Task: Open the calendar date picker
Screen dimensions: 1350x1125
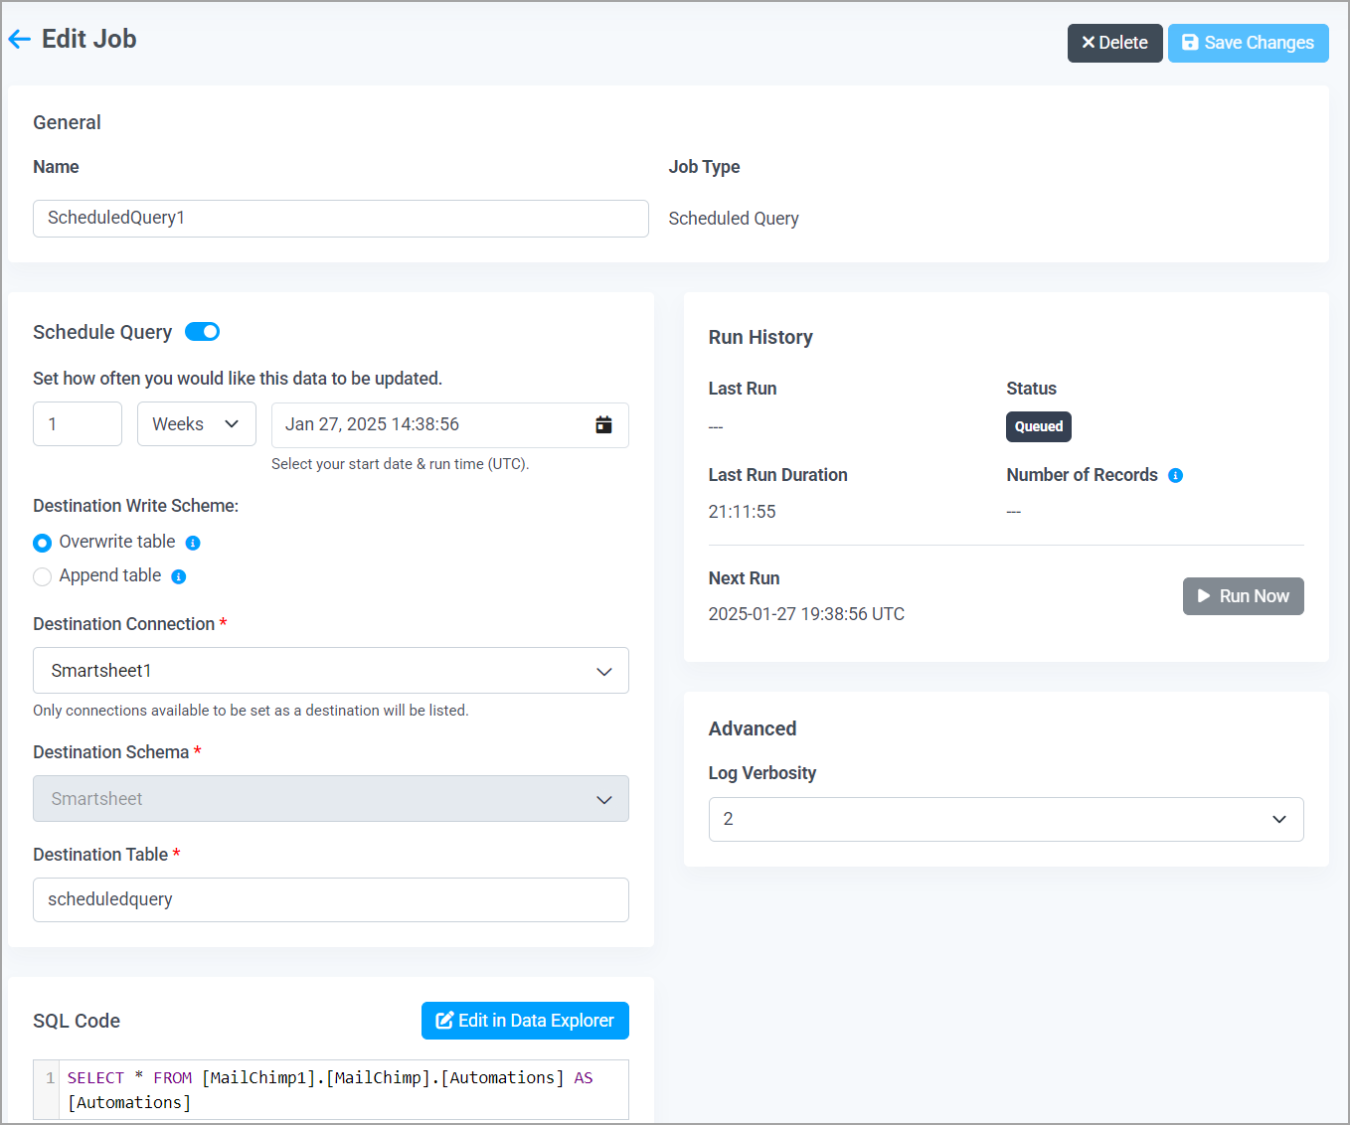Action: coord(603,423)
